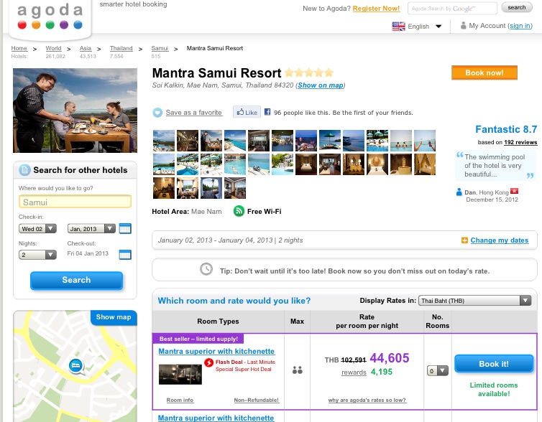Click Change my dates link
This screenshot has width=542, height=422.
click(x=500, y=240)
